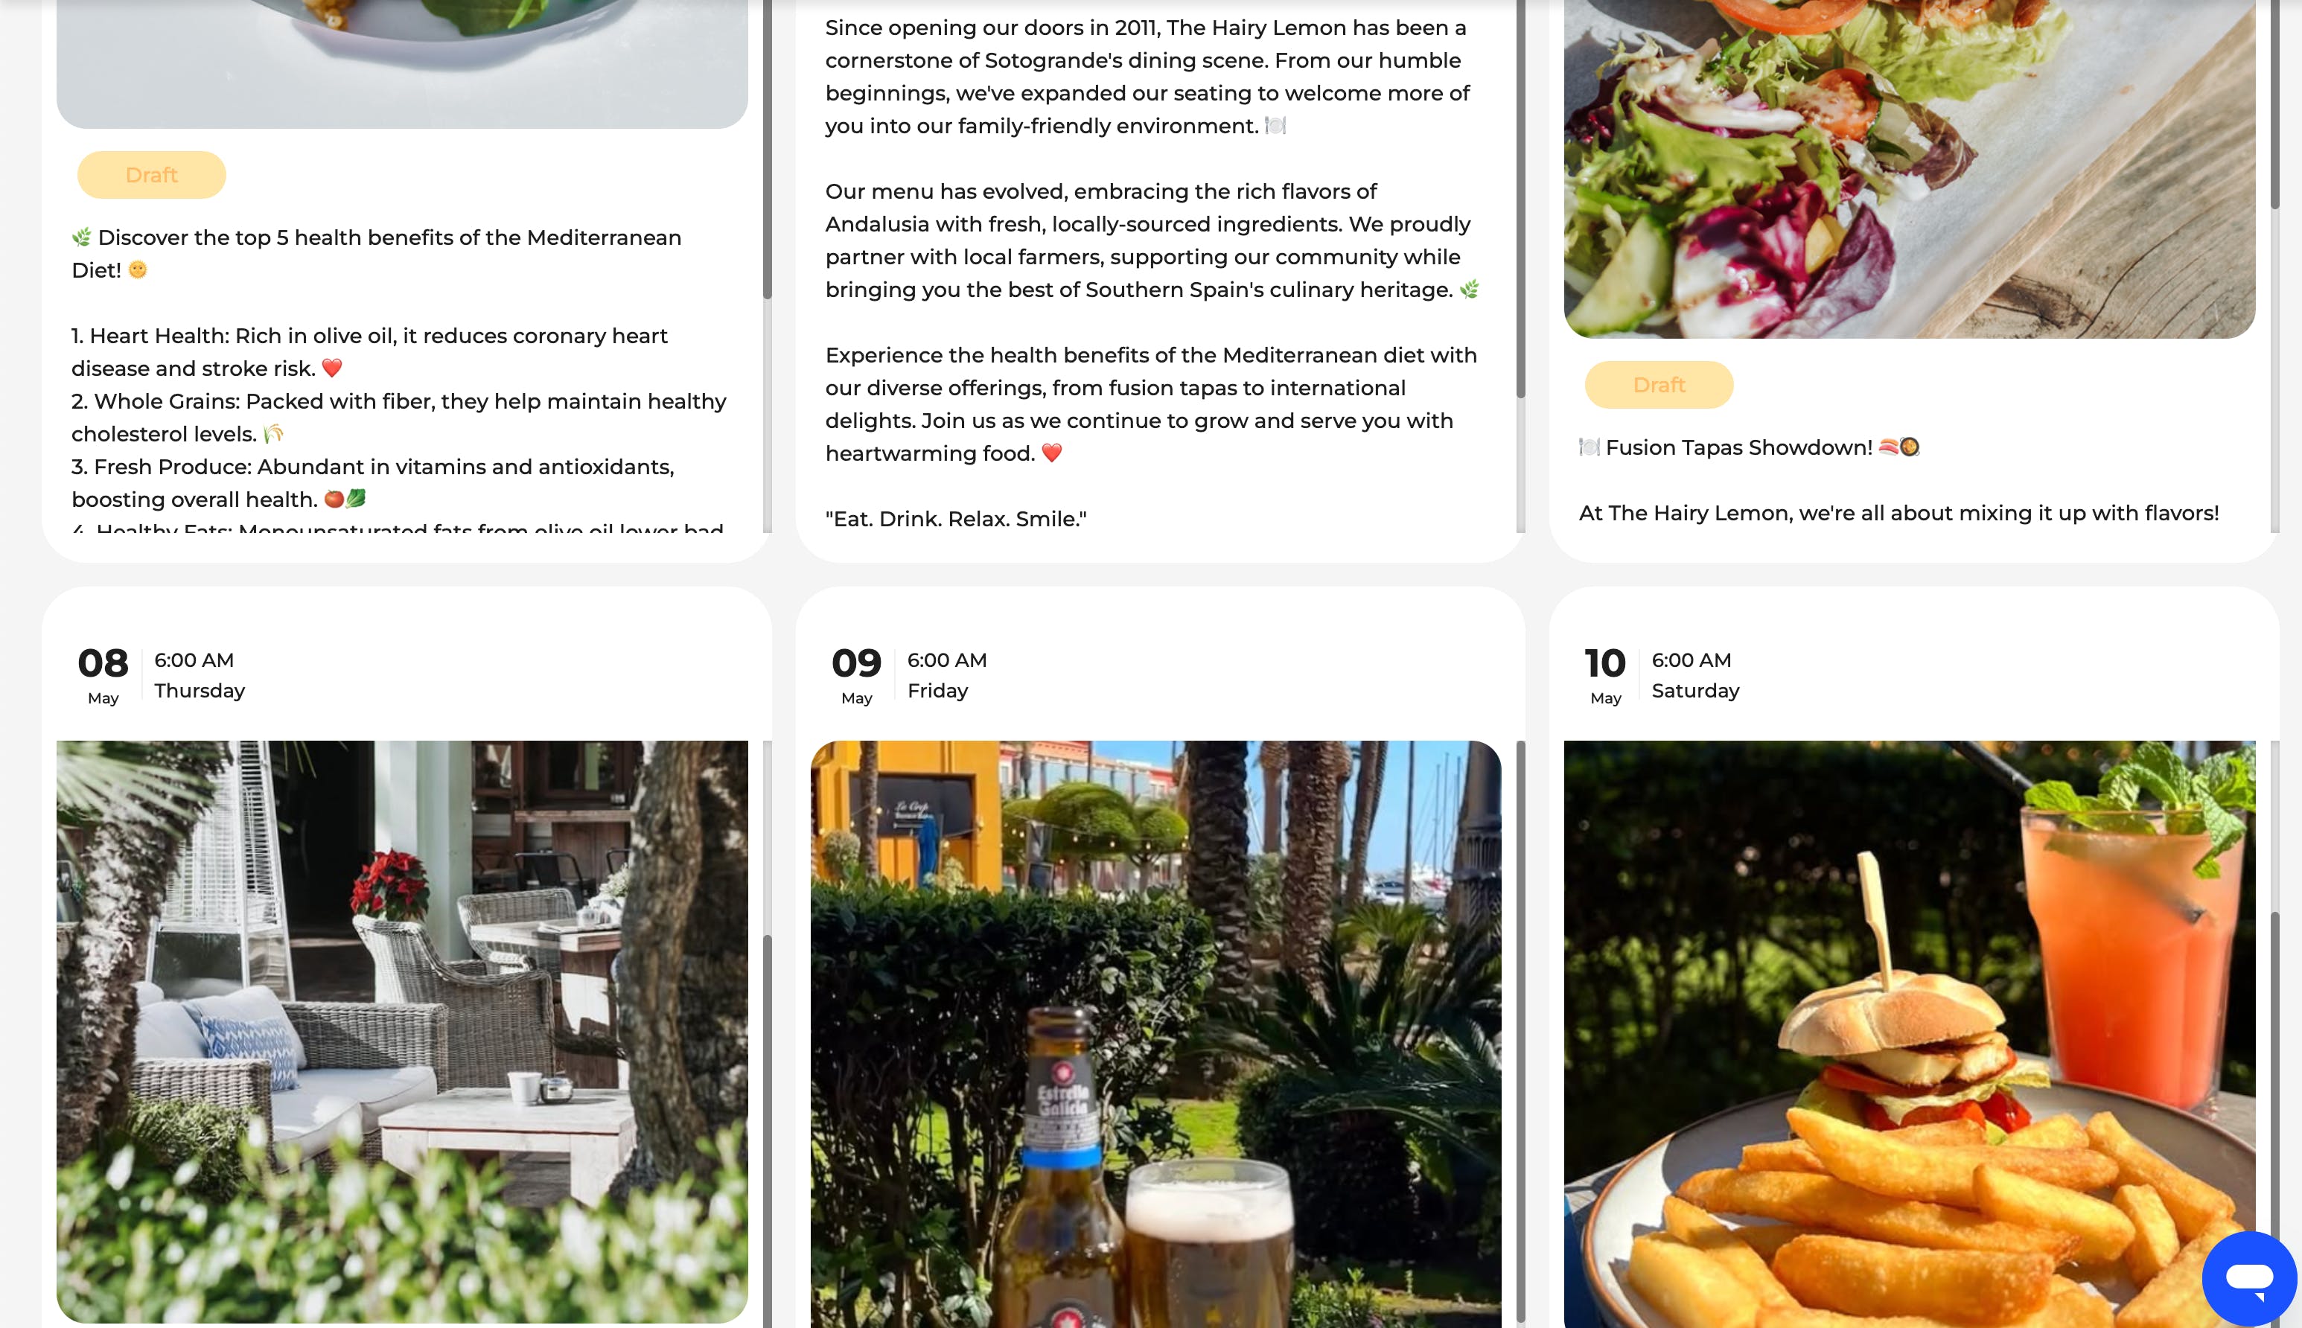Open the May 08 patio seating image

(x=402, y=1031)
